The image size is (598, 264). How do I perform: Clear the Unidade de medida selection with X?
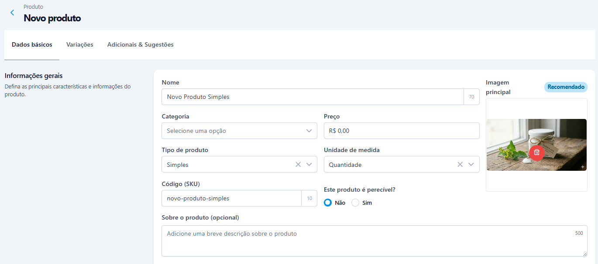[460, 165]
